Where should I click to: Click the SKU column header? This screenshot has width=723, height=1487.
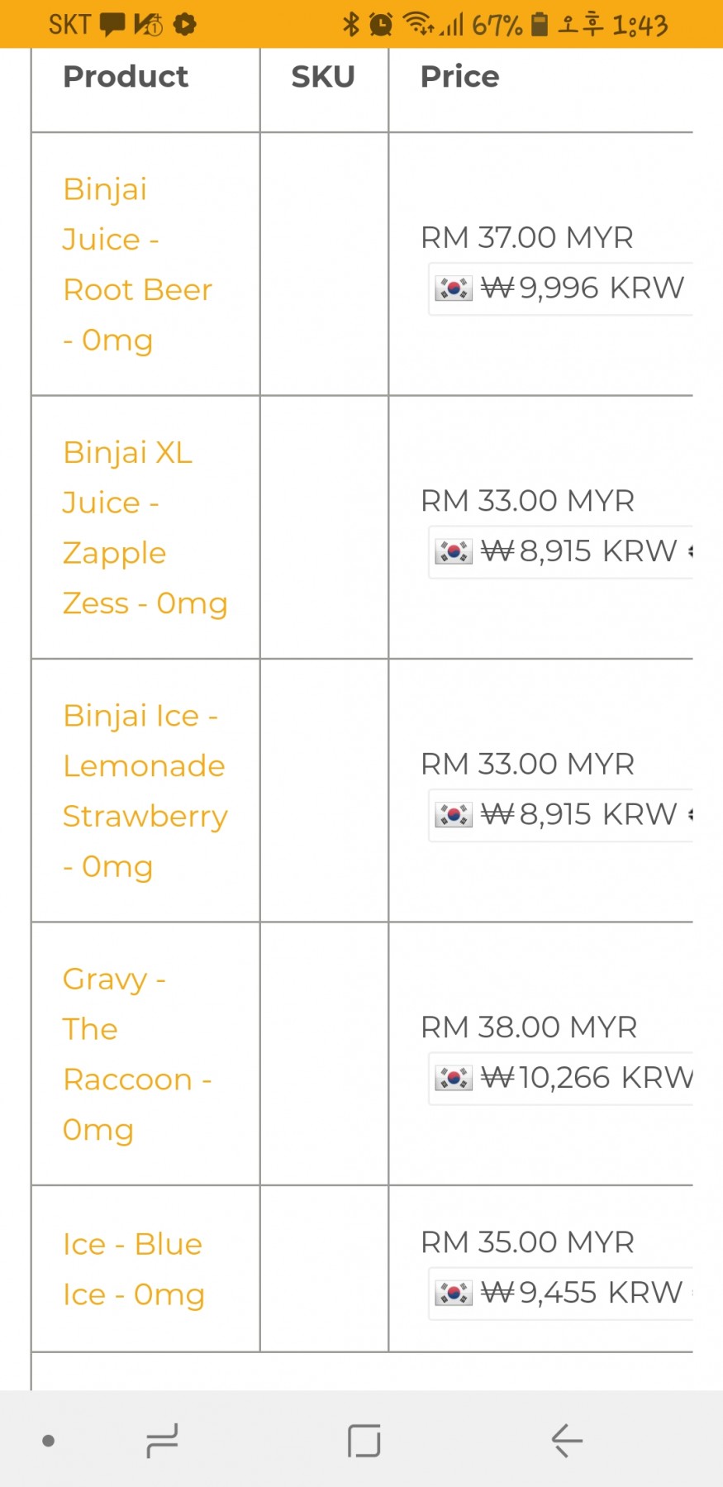tap(323, 77)
